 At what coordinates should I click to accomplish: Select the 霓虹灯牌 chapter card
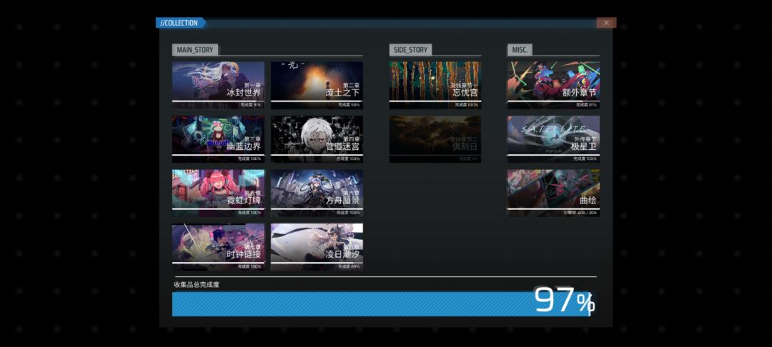[218, 193]
